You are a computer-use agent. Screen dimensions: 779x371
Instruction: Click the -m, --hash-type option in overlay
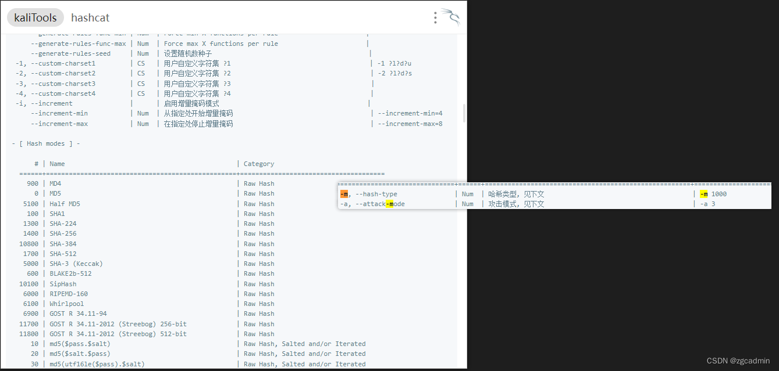pyautogui.click(x=369, y=194)
